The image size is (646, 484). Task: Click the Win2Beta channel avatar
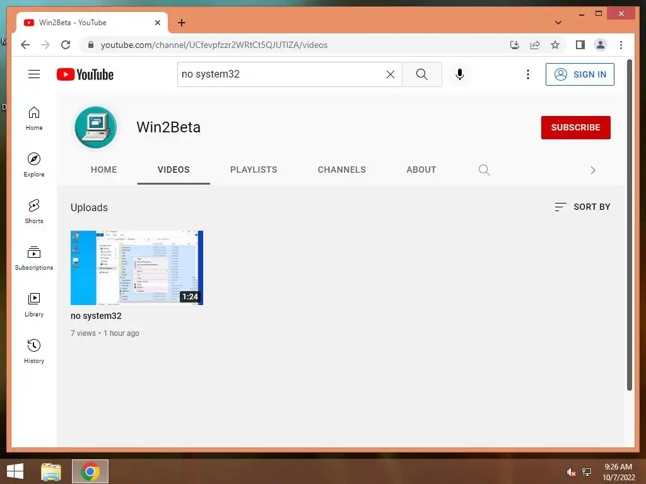click(96, 127)
